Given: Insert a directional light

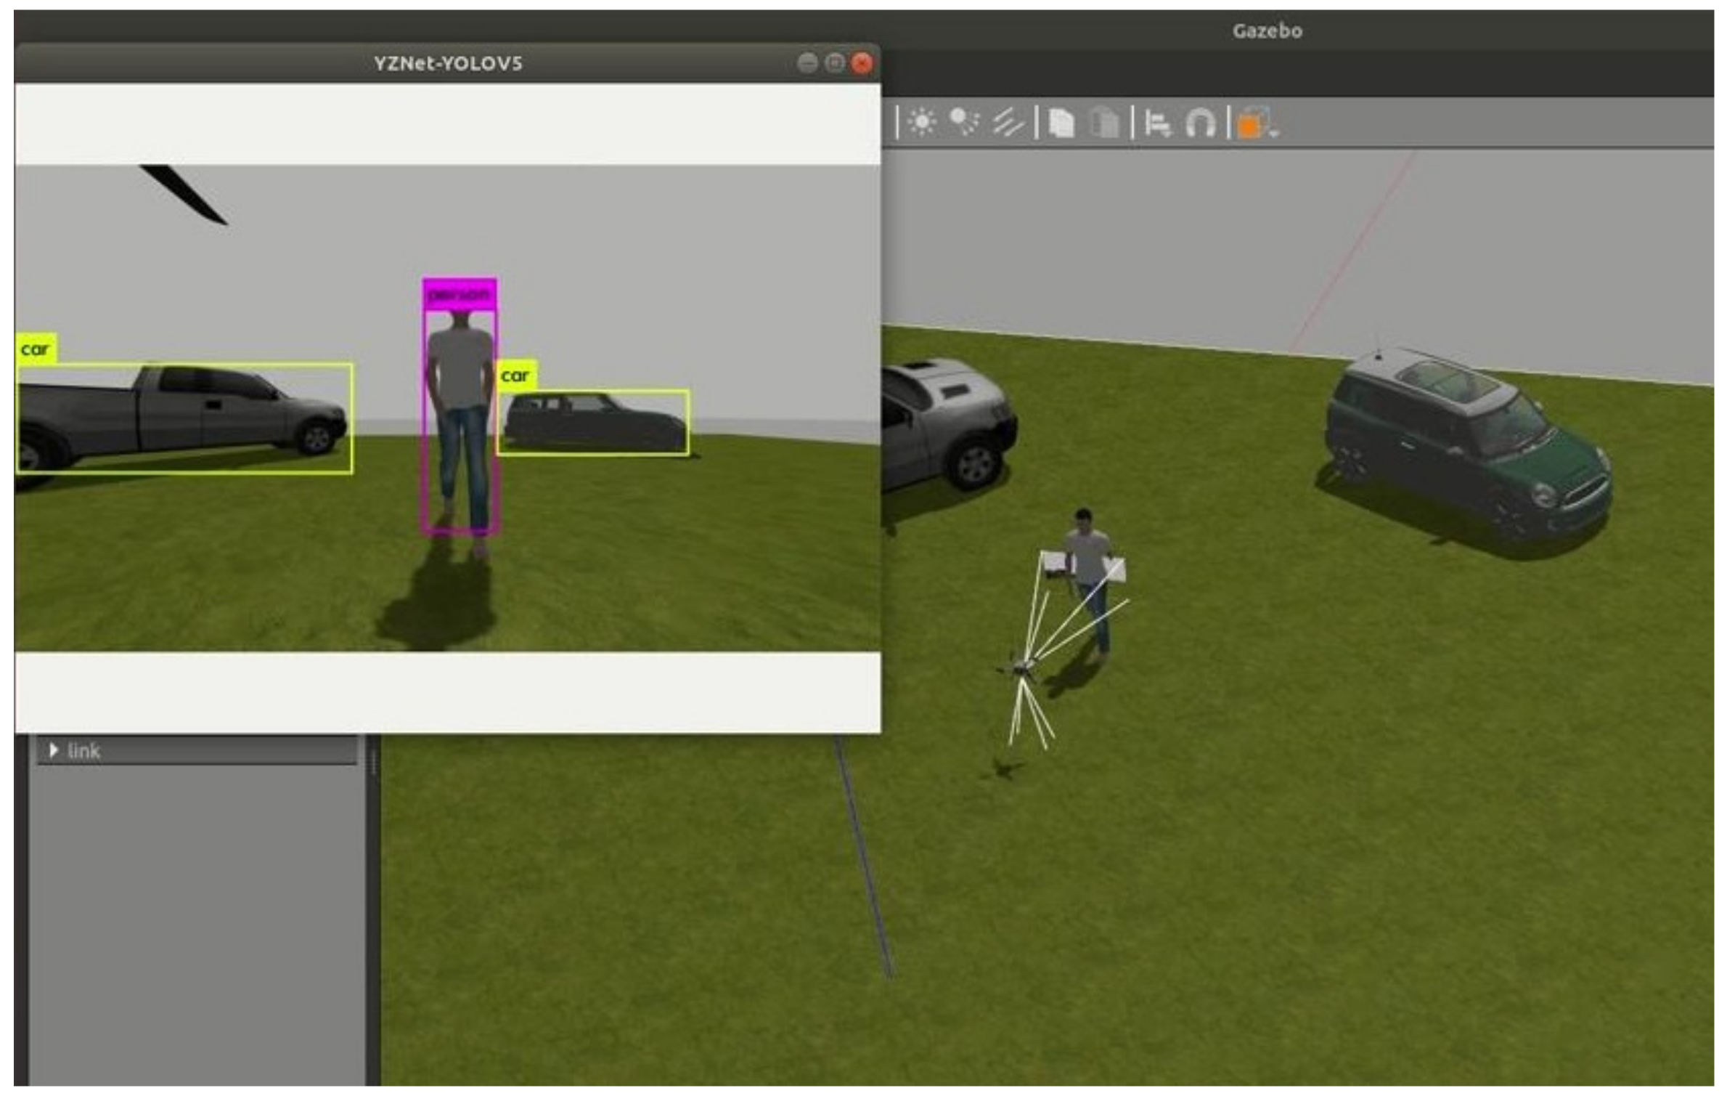Looking at the screenshot, I should (1008, 123).
